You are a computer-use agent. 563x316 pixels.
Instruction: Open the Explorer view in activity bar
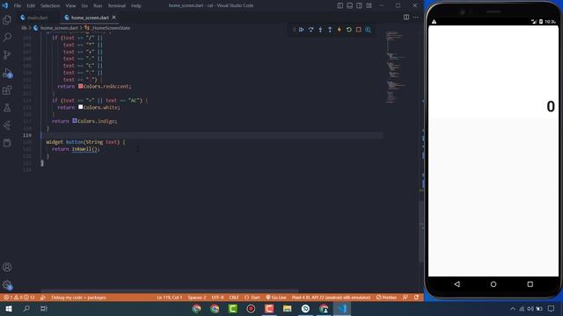pyautogui.click(x=7, y=19)
